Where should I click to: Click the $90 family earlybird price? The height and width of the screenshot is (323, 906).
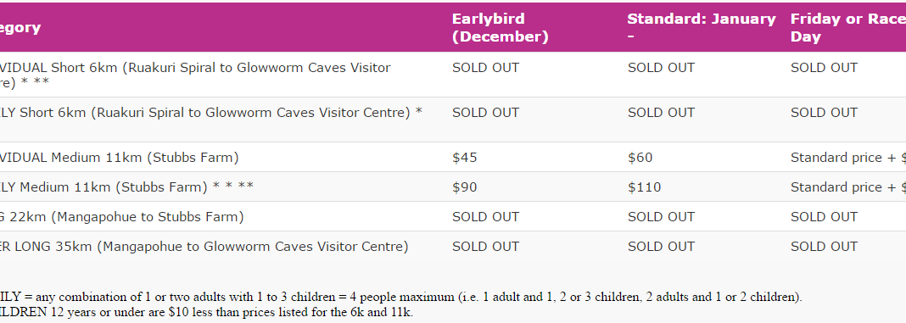[x=465, y=187]
